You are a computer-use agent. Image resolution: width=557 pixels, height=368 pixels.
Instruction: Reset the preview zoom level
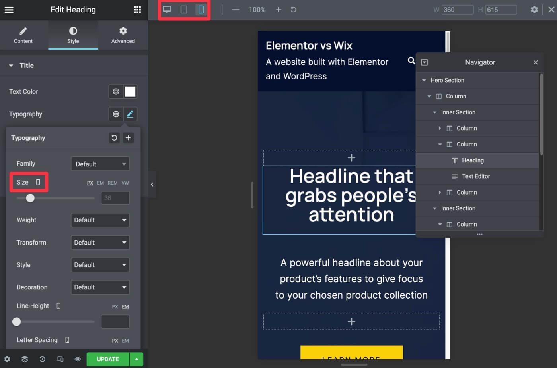pos(294,10)
